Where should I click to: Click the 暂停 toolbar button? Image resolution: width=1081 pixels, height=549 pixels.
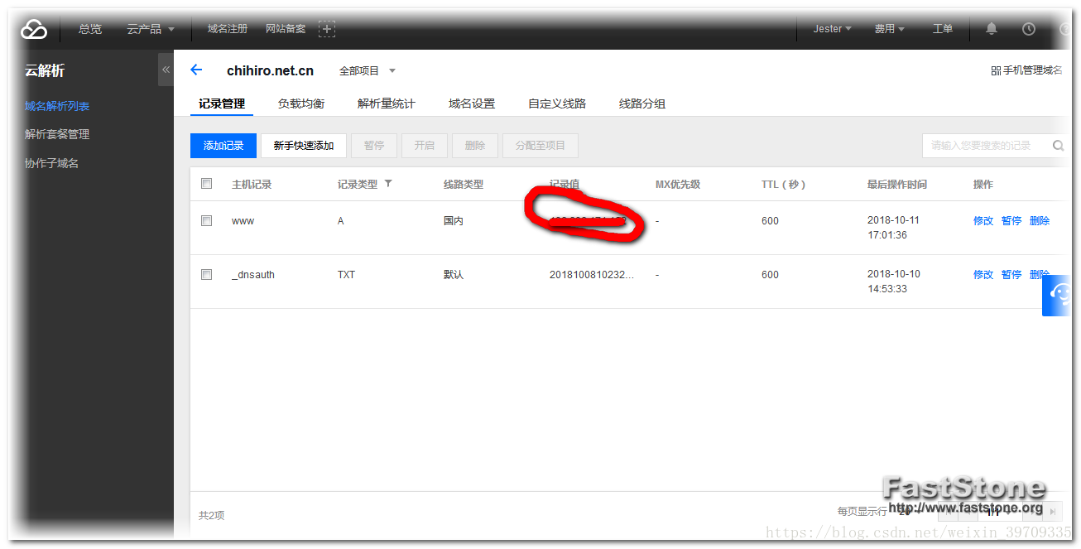pyautogui.click(x=374, y=146)
